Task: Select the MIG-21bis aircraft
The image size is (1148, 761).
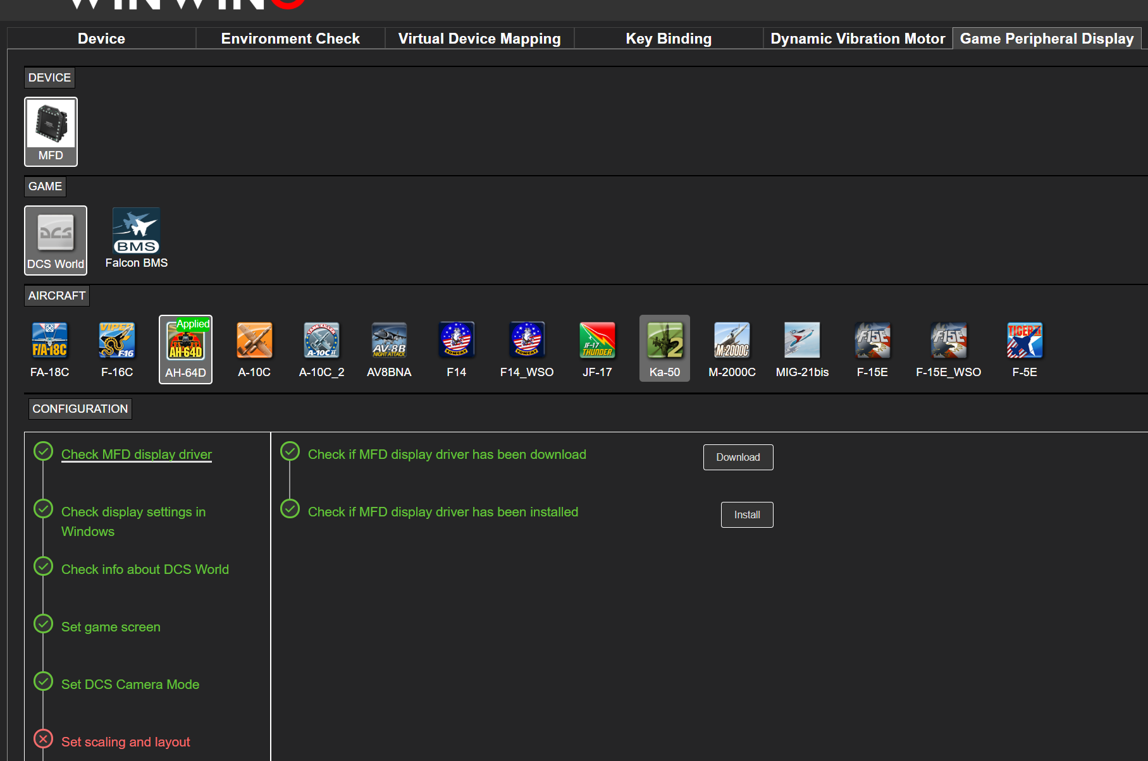Action: (802, 350)
